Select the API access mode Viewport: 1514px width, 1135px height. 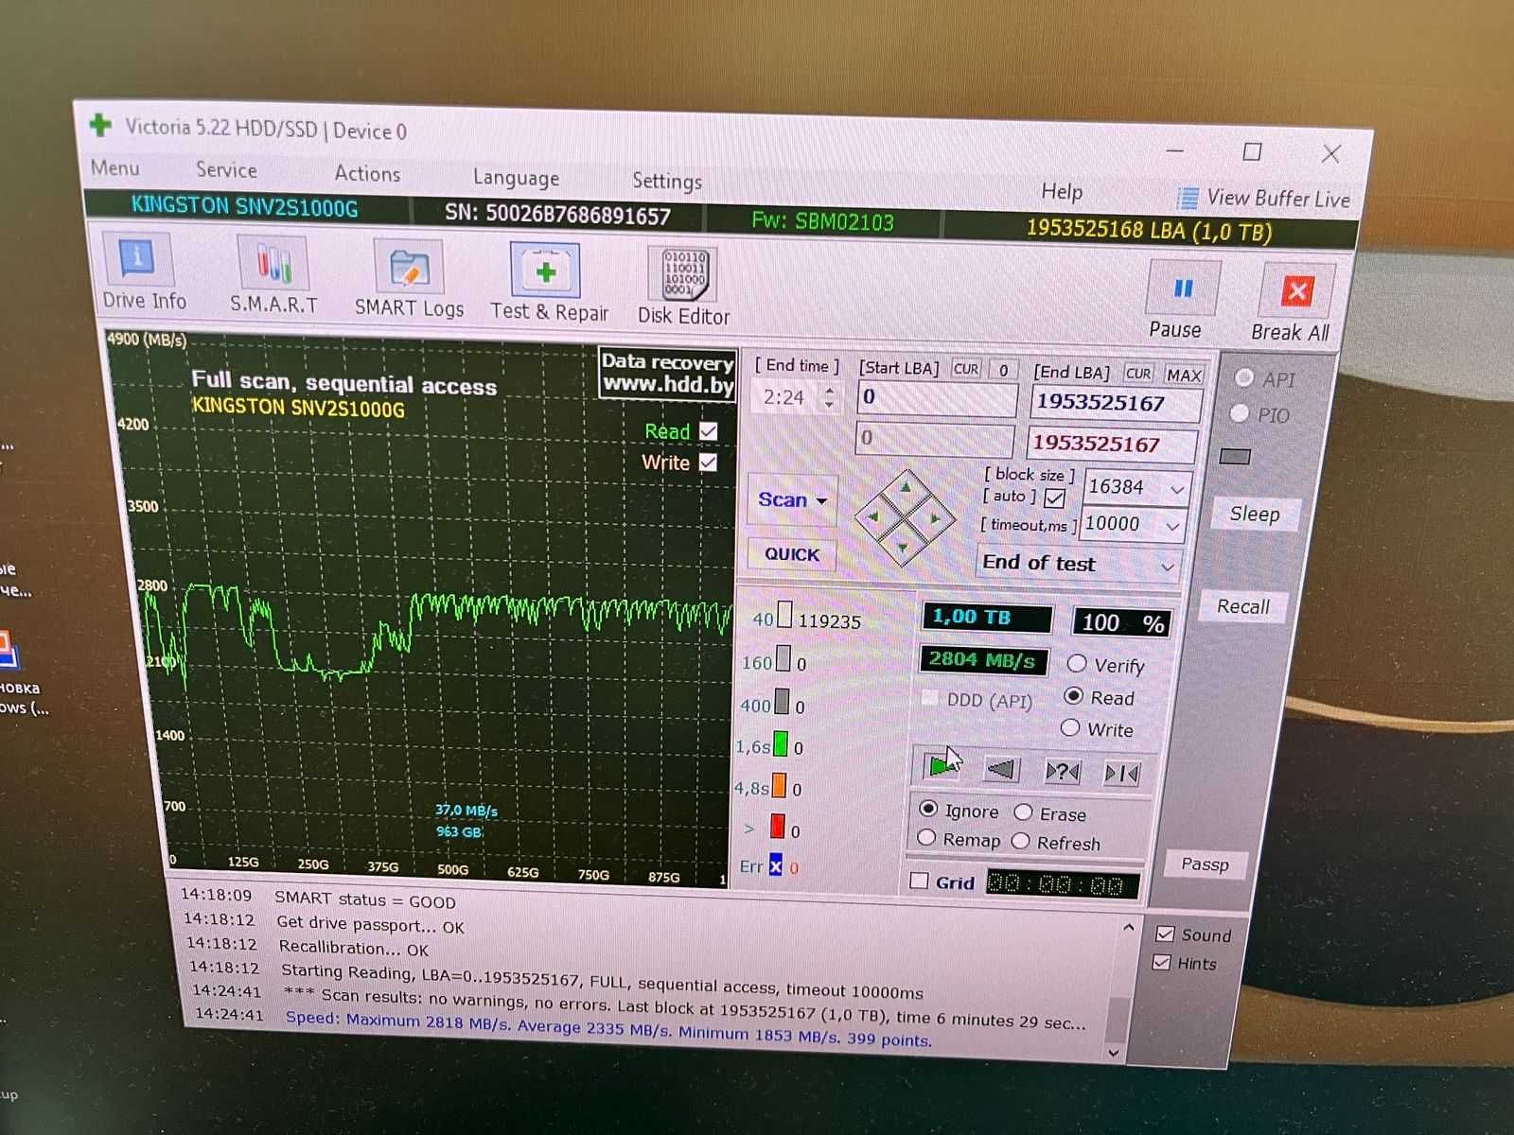pos(1244,377)
